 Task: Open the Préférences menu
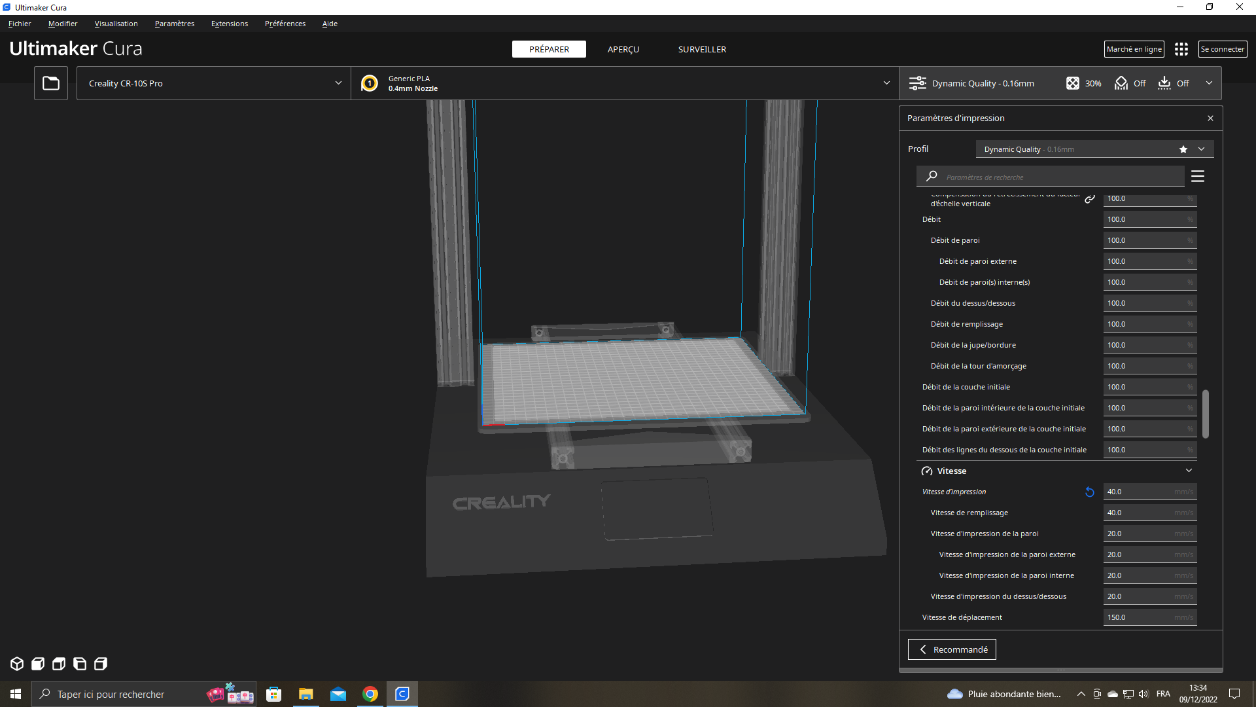coord(285,24)
